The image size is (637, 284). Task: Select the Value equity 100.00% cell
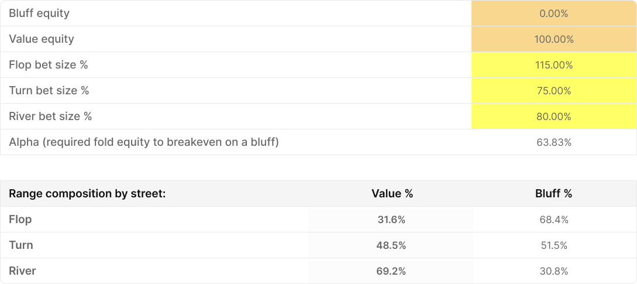553,39
